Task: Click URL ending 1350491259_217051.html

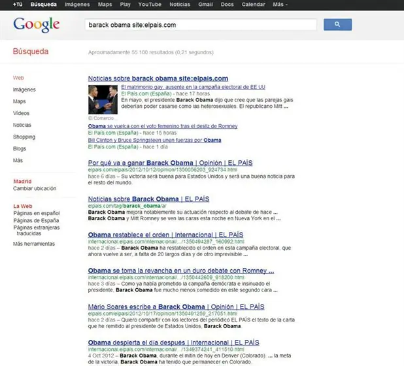Action: (163, 314)
